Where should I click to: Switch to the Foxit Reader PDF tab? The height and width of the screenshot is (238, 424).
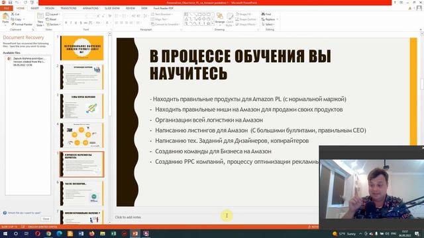click(164, 9)
